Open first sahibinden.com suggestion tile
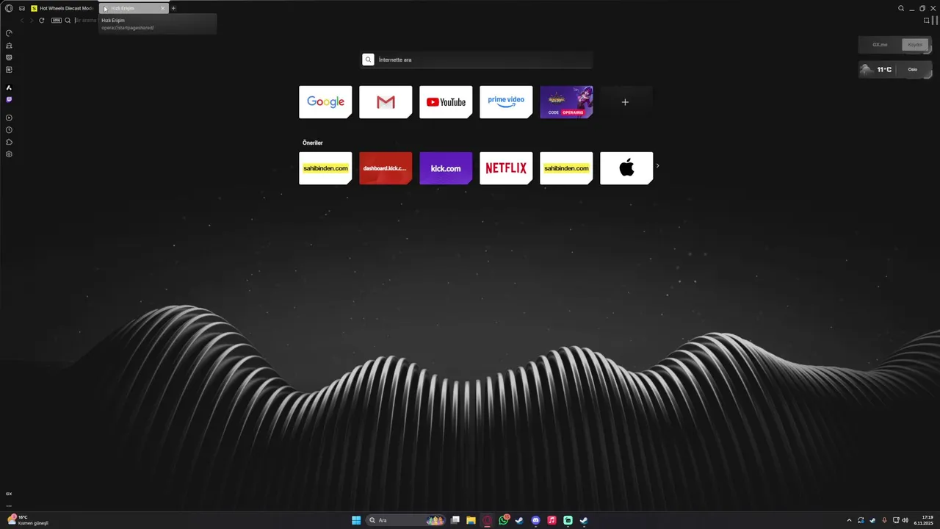 tap(325, 168)
